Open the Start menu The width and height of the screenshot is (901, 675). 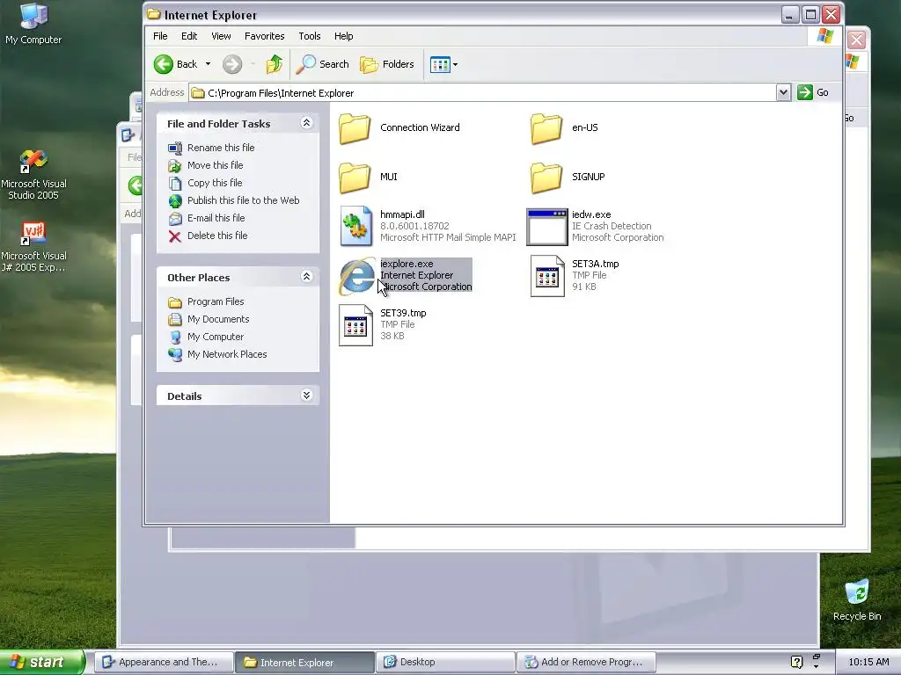tap(42, 662)
